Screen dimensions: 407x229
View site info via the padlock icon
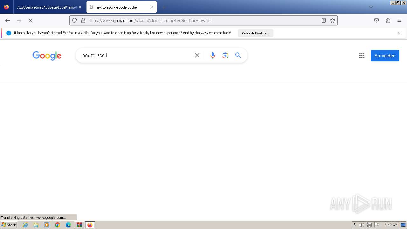pyautogui.click(x=83, y=20)
